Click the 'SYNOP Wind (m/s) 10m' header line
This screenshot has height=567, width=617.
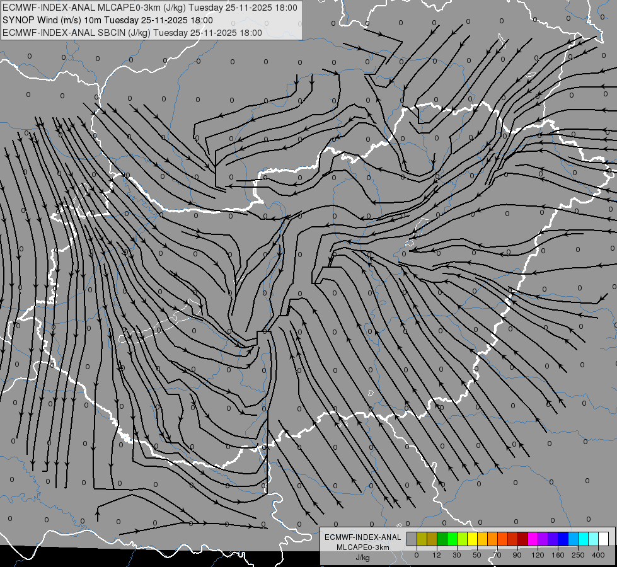107,20
